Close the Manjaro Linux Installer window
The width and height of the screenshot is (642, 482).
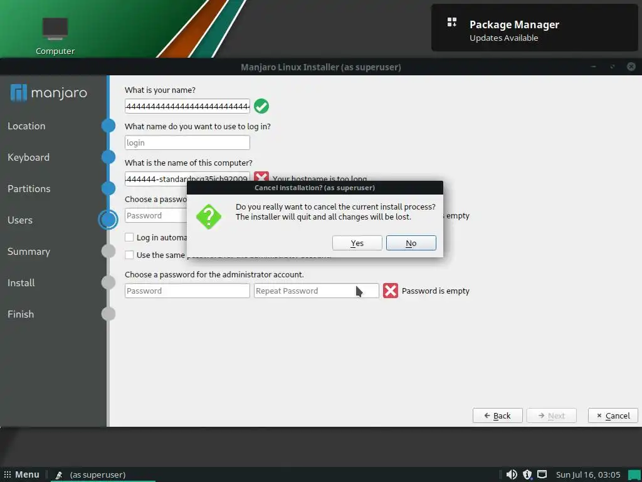click(x=631, y=67)
